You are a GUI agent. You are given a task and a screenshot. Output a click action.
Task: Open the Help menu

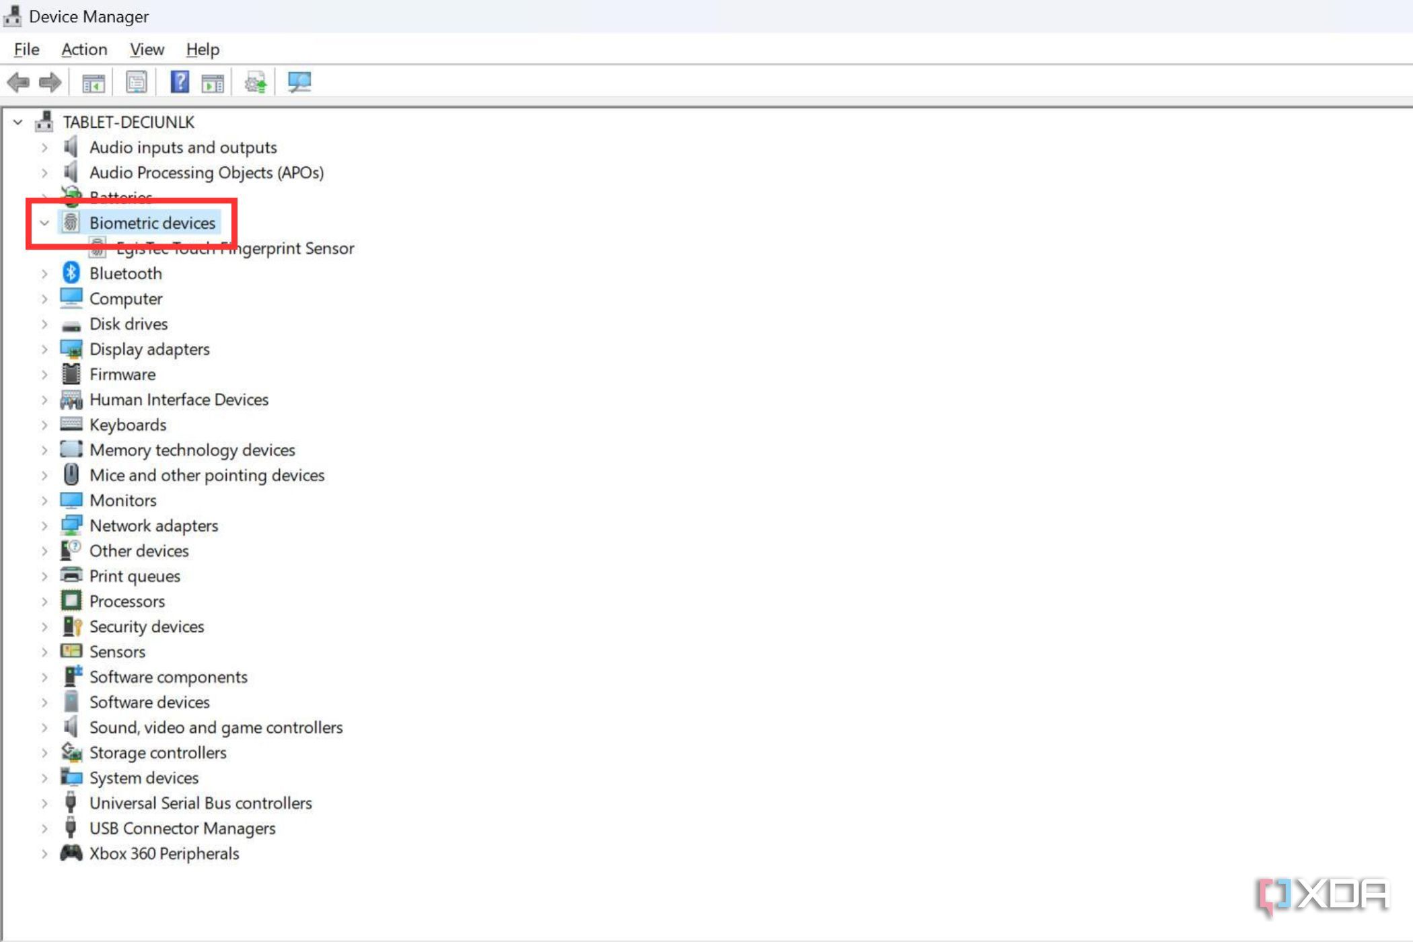point(203,50)
